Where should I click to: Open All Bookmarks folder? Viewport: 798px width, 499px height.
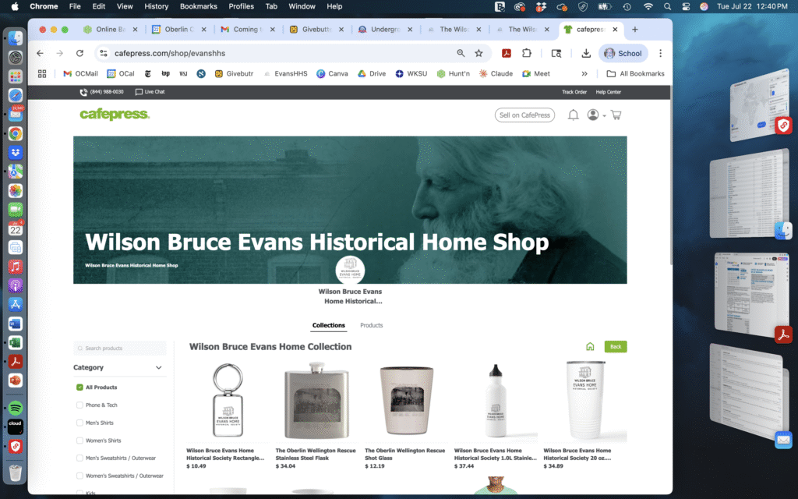(x=636, y=74)
